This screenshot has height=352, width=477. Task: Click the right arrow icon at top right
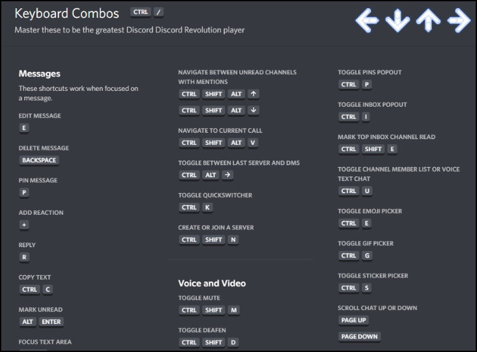point(459,20)
